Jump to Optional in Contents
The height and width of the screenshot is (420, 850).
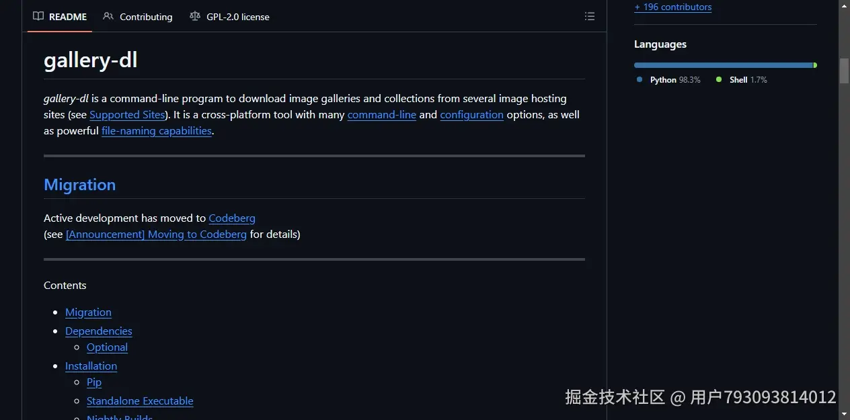point(107,347)
